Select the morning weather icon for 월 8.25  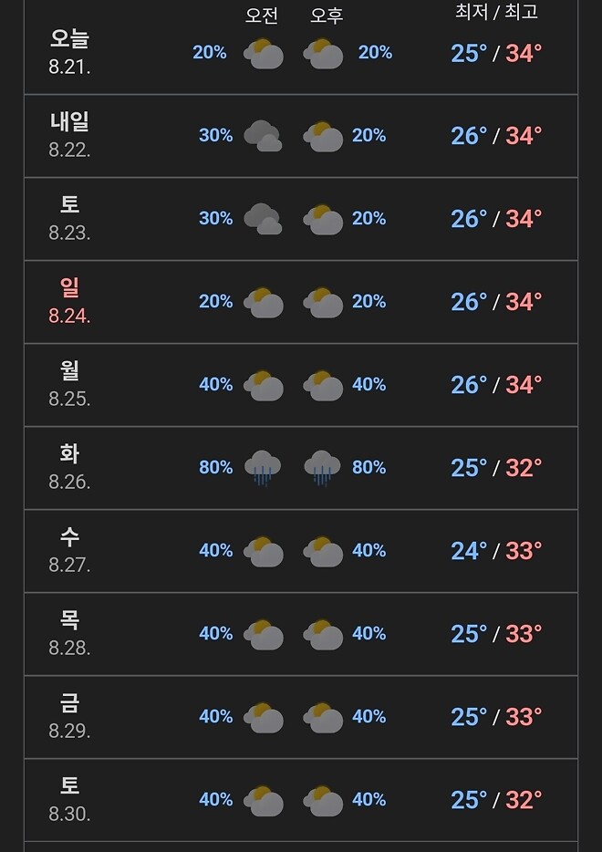tap(263, 384)
